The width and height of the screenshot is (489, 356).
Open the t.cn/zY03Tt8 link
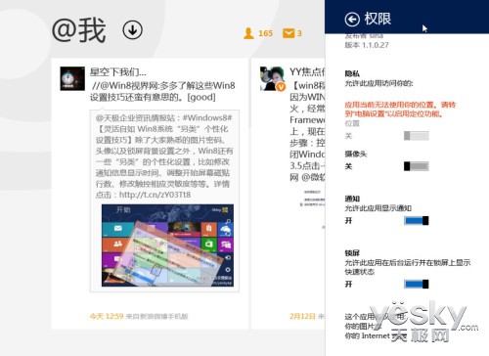coord(155,195)
